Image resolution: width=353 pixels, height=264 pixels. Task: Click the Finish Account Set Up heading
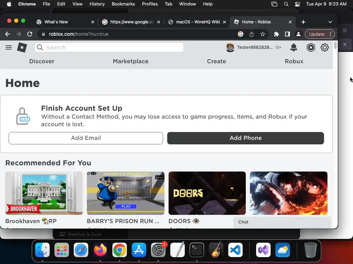(81, 108)
